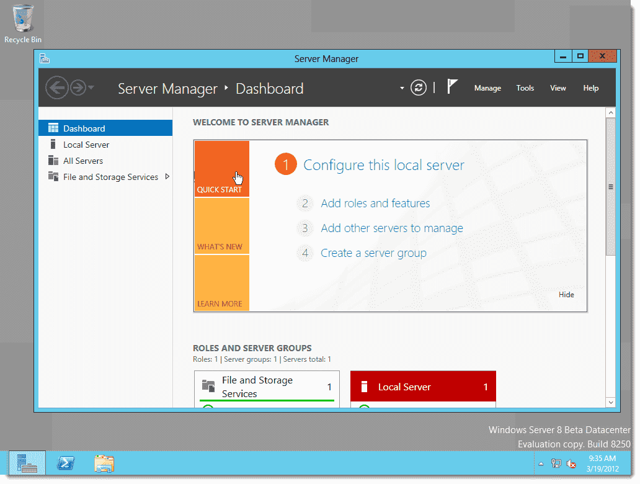Click the Server Manager title bar icon
The image size is (640, 484).
click(45, 59)
